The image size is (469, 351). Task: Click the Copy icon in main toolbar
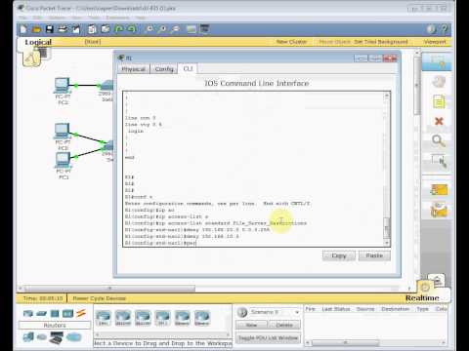point(92,30)
